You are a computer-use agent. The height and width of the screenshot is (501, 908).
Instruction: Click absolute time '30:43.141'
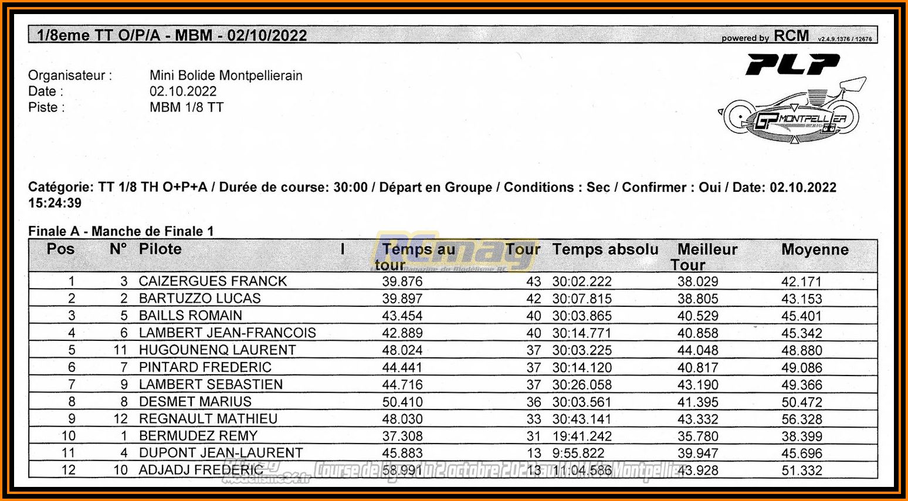point(582,419)
